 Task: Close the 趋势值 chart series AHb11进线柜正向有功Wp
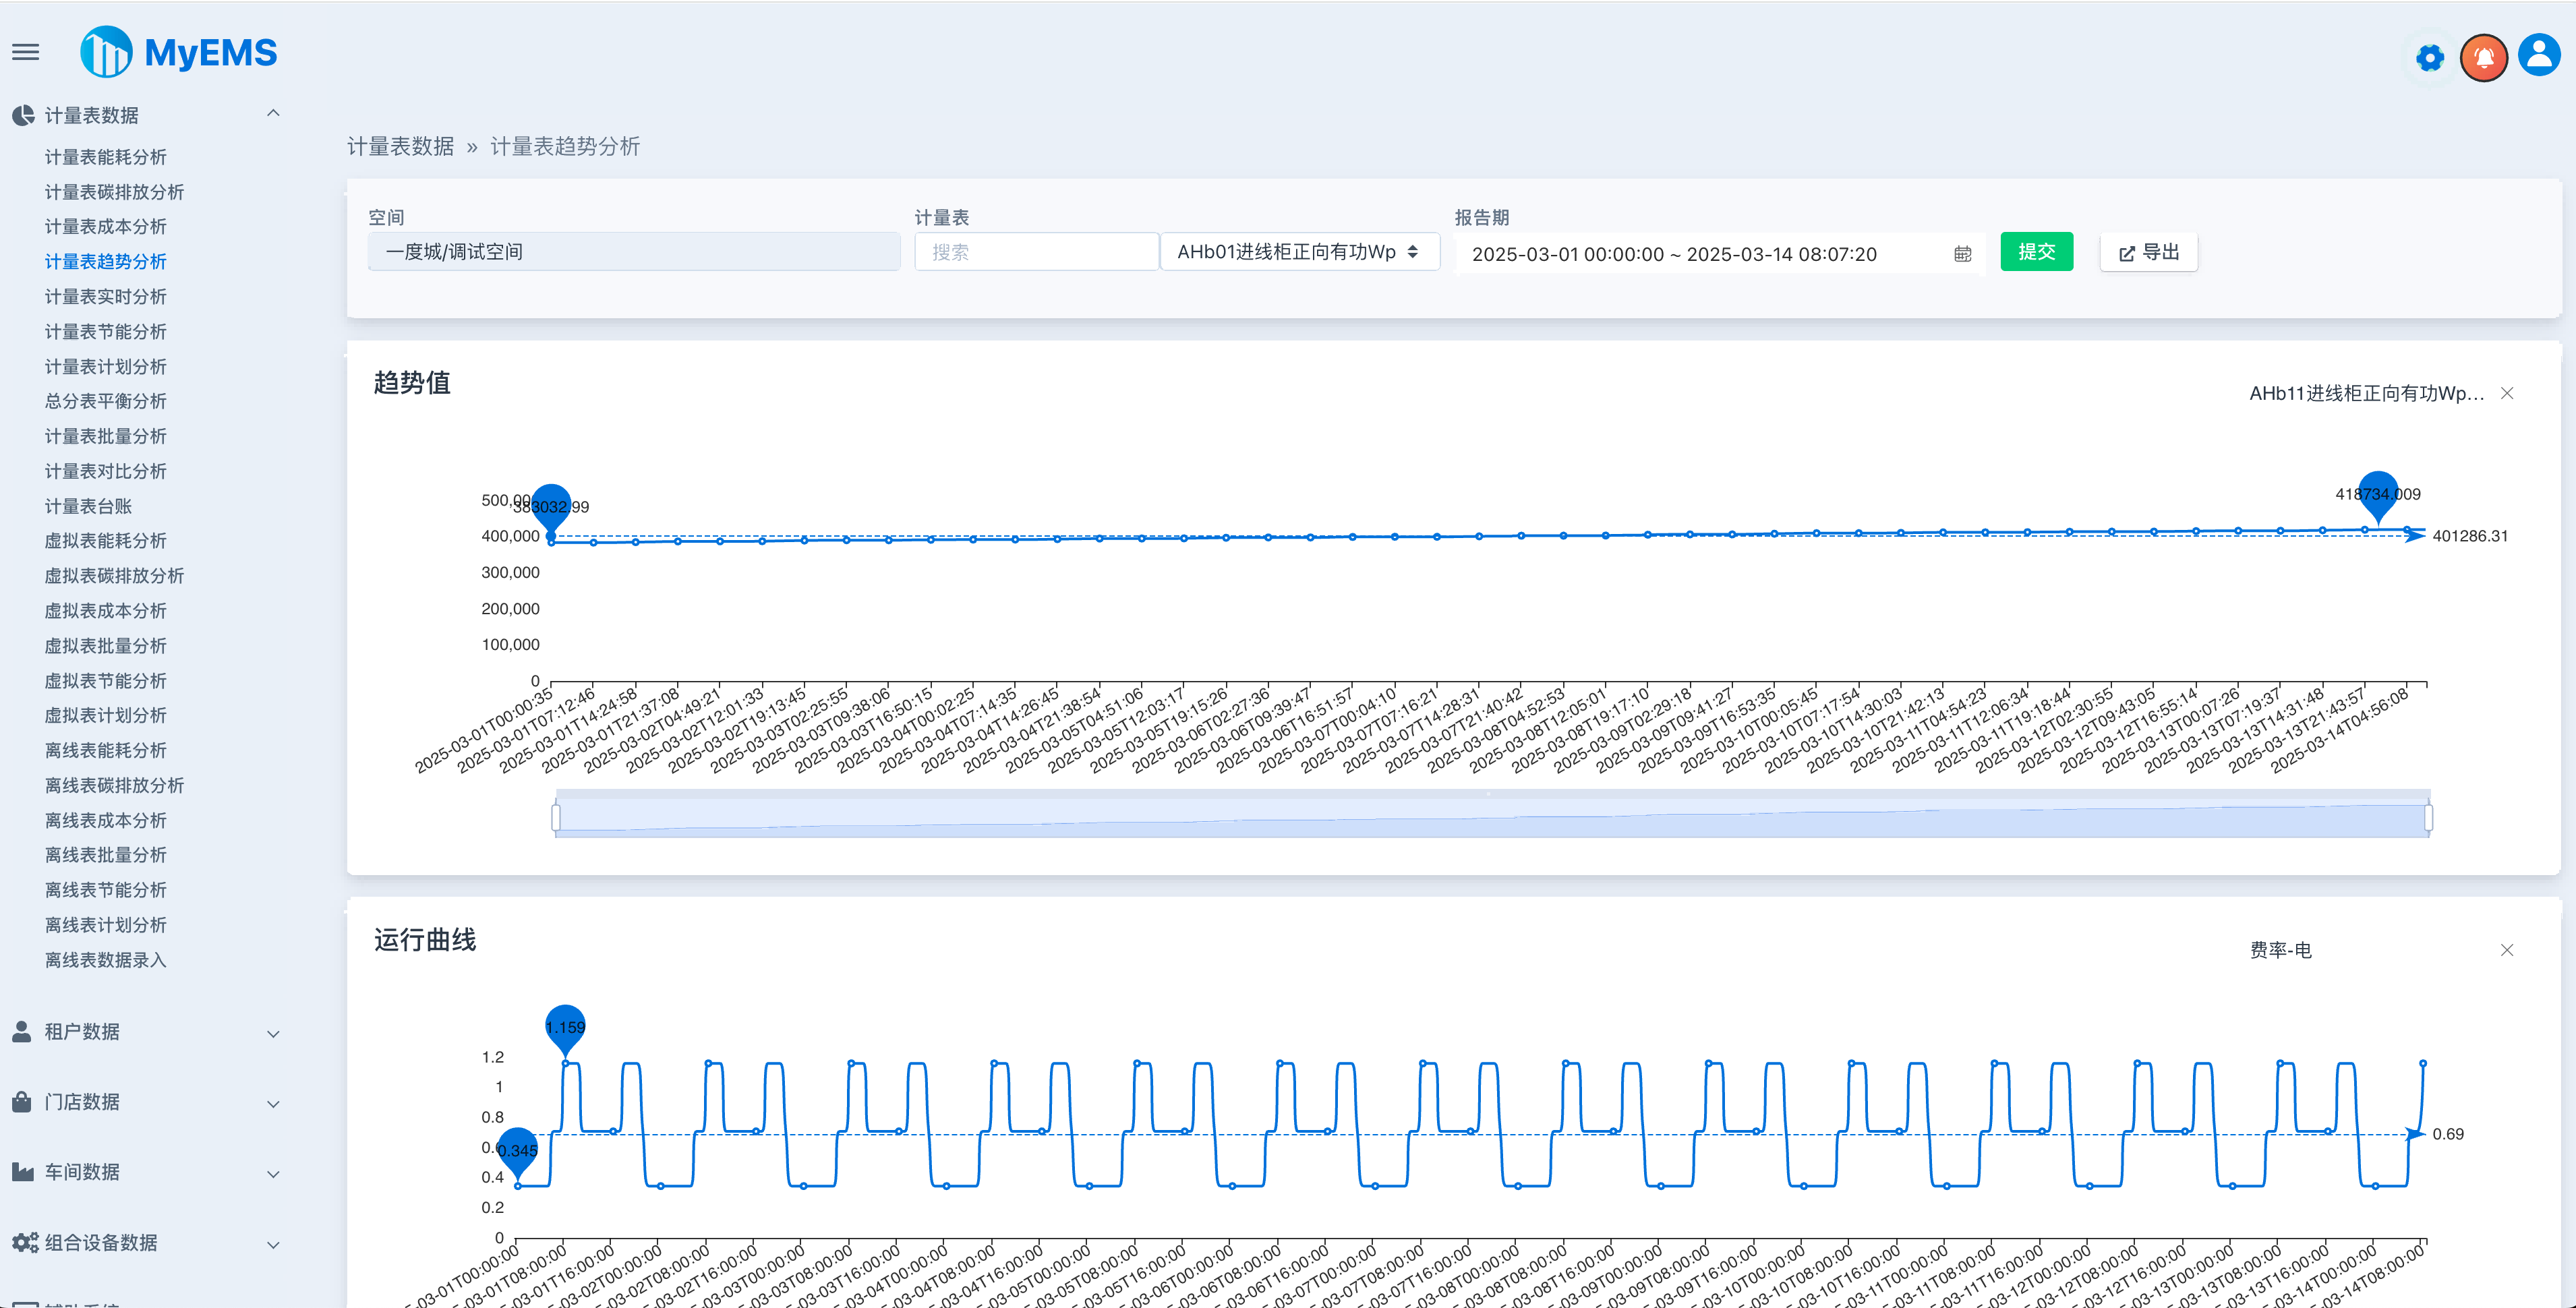coord(2507,393)
